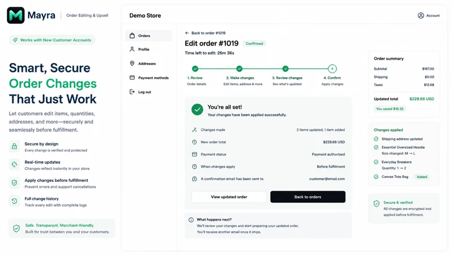The image size is (453, 255).
Task: Click the Back to orders button
Action: [307, 197]
